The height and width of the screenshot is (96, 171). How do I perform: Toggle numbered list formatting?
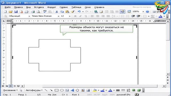click(123, 16)
